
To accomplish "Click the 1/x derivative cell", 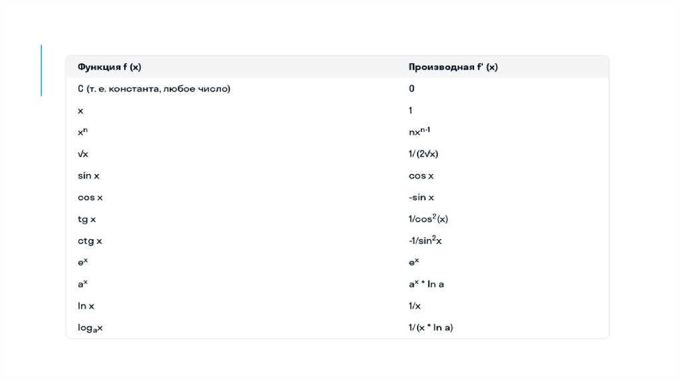I will click(415, 306).
